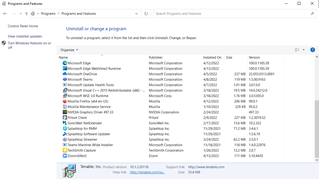The image size is (319, 179).
Task: Click version 1.2.3019.52 cell
Action: click(257, 118)
